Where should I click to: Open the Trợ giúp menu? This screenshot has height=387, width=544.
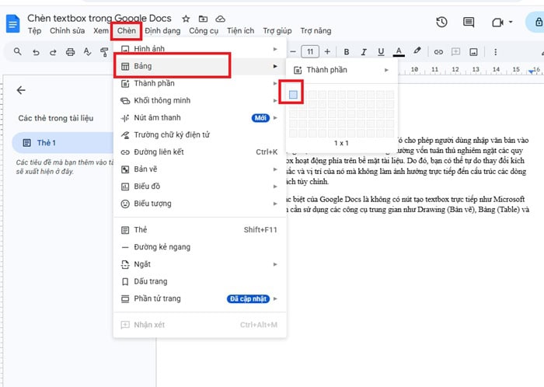(277, 31)
